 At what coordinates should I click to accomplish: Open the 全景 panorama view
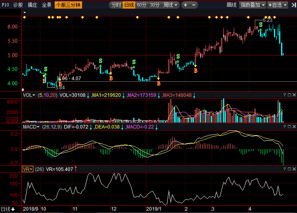coord(47,5)
